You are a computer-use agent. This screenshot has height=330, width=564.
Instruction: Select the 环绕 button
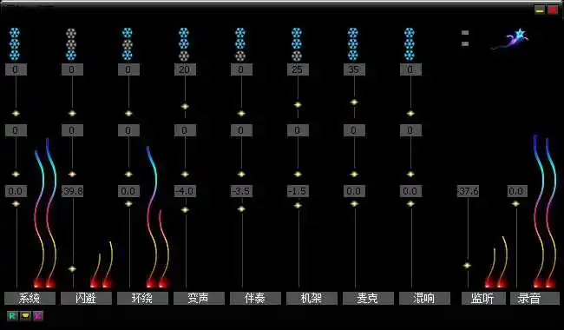(x=142, y=299)
